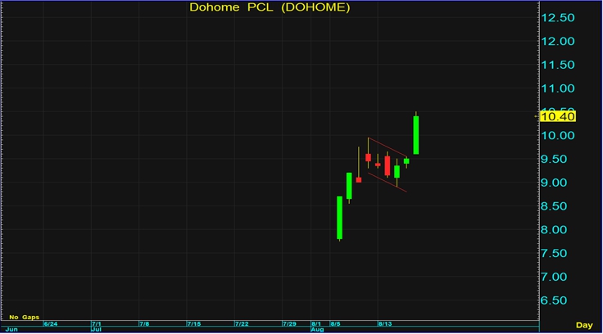Click the 11.00 price axis label

click(558, 88)
